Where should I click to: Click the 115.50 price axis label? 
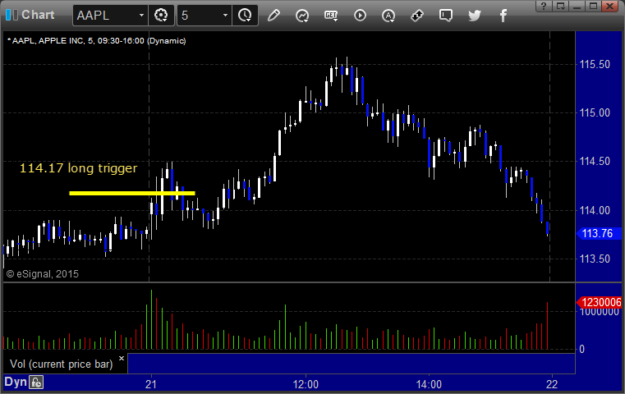595,65
